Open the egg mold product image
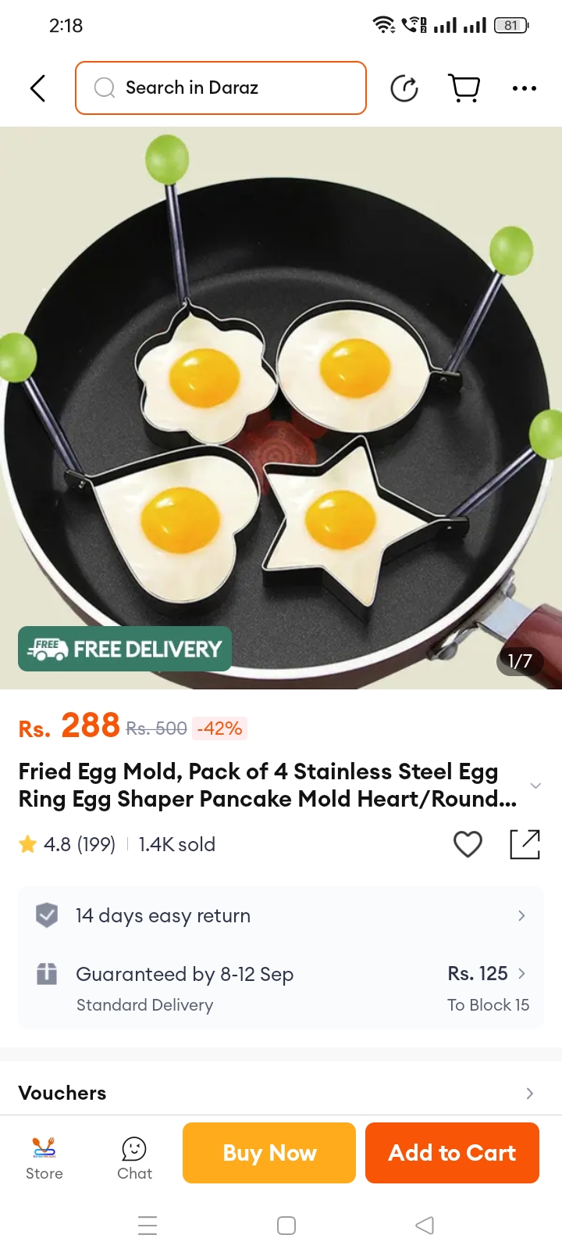The height and width of the screenshot is (1260, 562). (281, 408)
